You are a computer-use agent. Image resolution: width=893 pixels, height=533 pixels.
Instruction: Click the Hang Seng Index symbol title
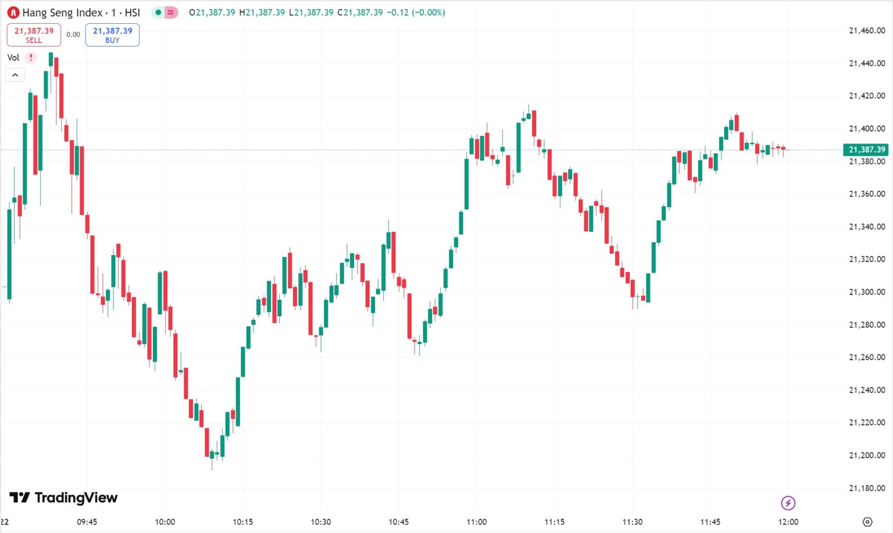click(x=81, y=12)
